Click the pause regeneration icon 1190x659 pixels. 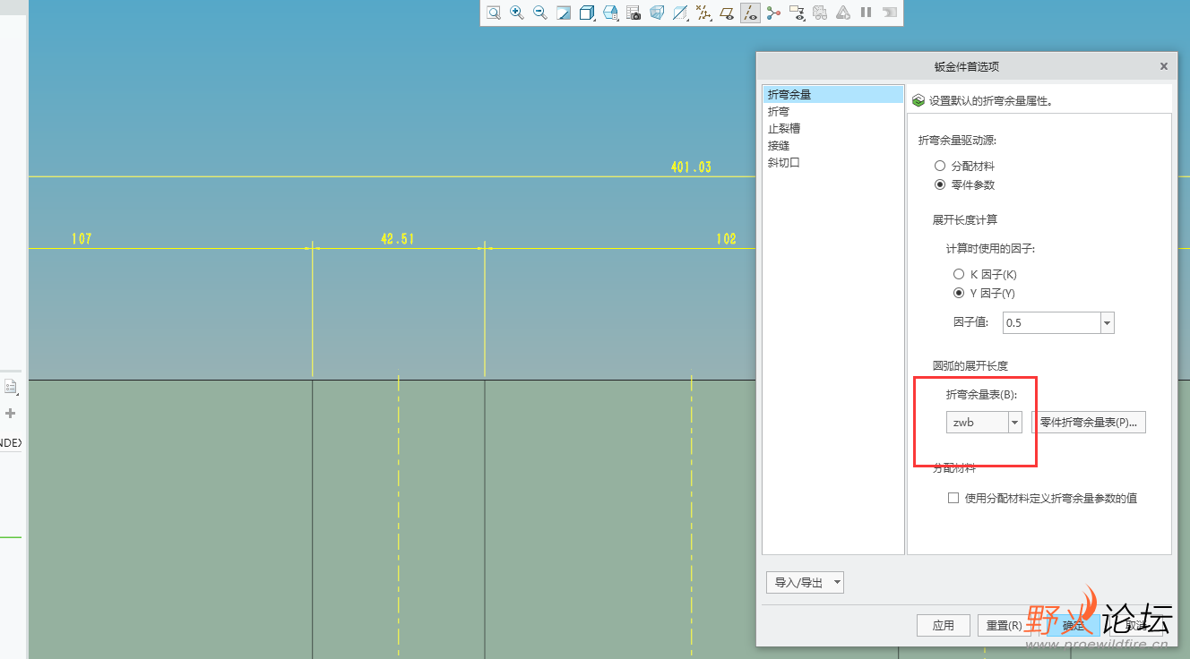pos(866,13)
